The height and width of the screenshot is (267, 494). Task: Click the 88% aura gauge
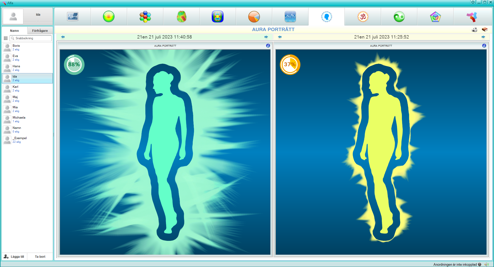coord(74,64)
